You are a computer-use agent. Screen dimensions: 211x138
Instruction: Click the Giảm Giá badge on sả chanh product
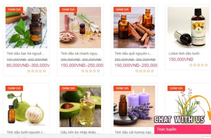(68, 9)
